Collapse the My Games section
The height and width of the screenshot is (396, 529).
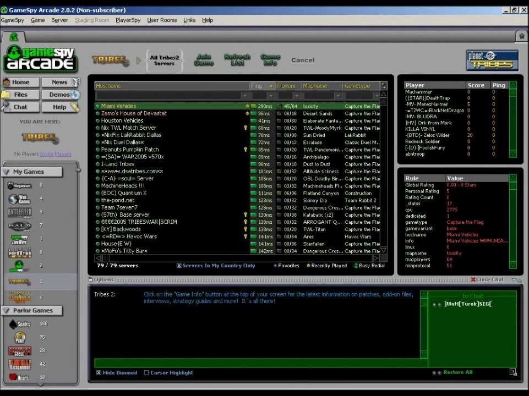[x=6, y=172]
